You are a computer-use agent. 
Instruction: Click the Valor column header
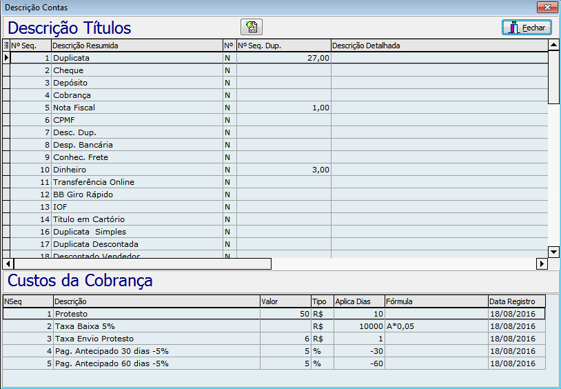[285, 301]
